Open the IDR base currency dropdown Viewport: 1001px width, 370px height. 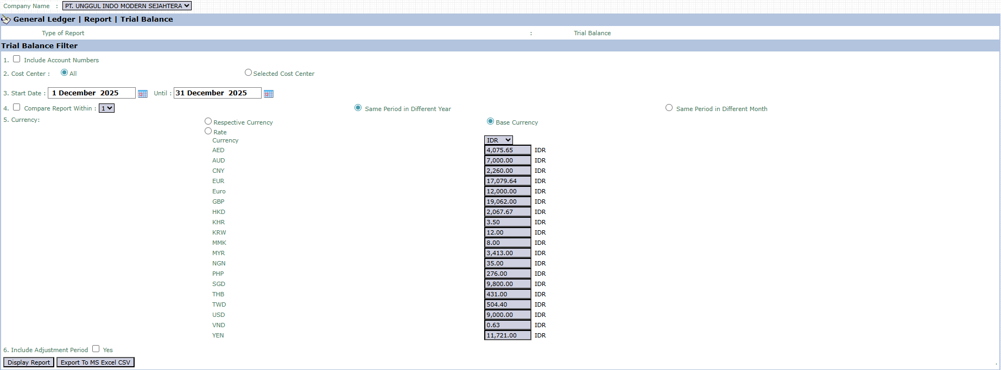(498, 140)
